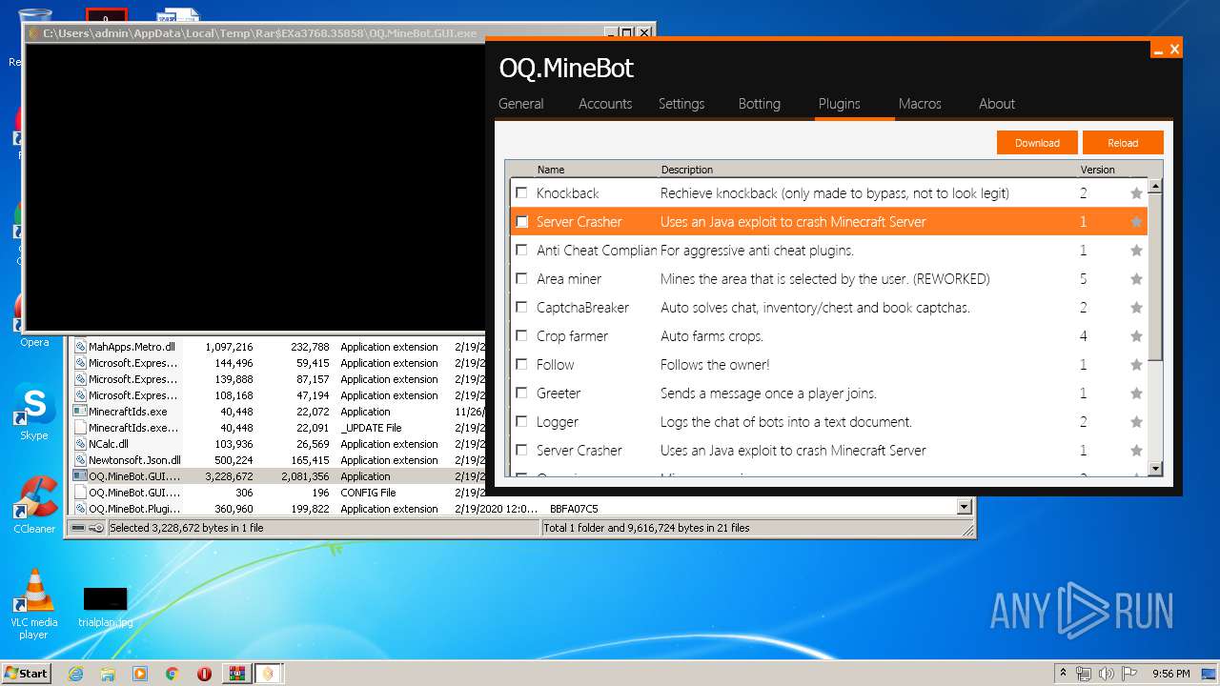The height and width of the screenshot is (686, 1220).
Task: Select the trialplan.jpg desktop file
Action: pos(105,607)
